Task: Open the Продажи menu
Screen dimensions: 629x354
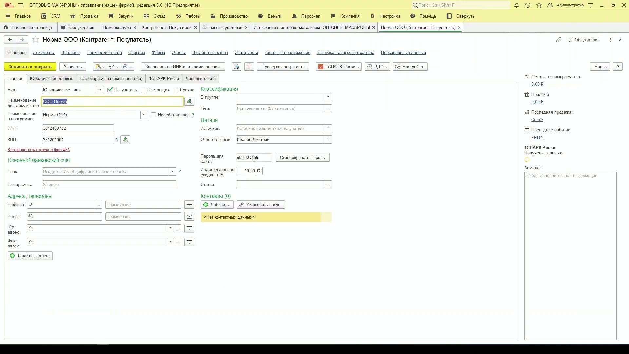Action: [x=84, y=16]
